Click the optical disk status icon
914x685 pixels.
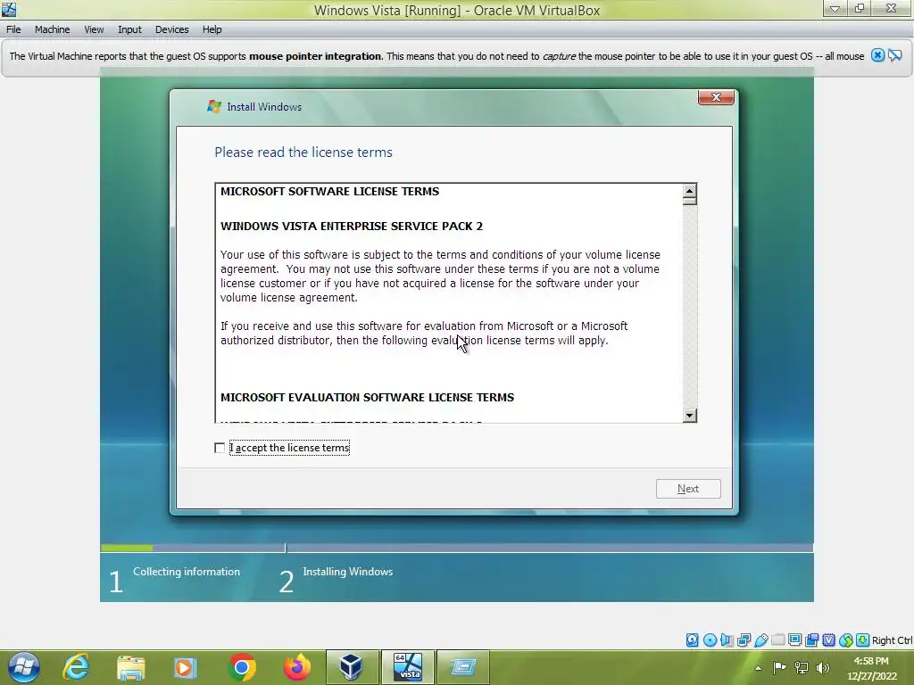[710, 640]
